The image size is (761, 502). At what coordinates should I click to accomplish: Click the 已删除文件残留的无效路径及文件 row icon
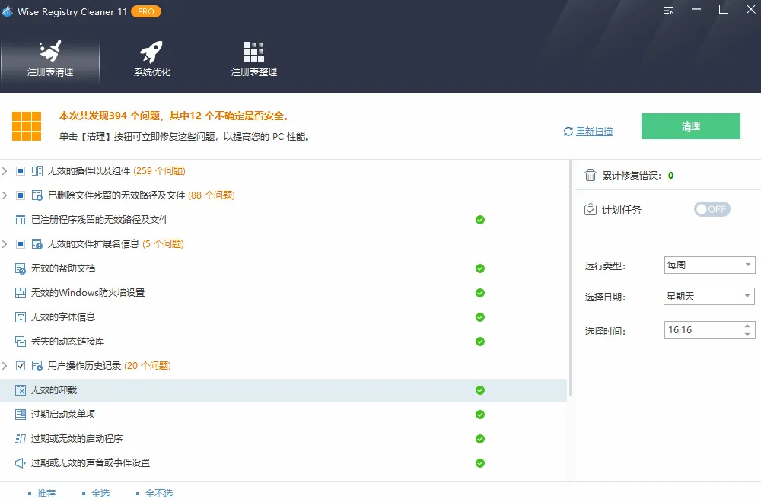[37, 195]
